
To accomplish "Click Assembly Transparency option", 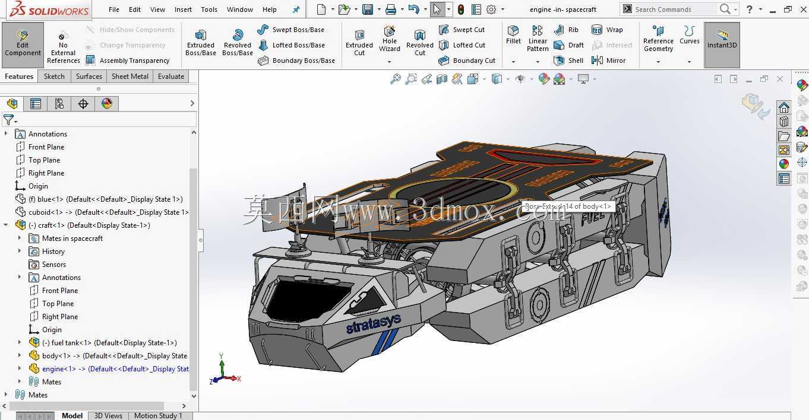I will (127, 61).
